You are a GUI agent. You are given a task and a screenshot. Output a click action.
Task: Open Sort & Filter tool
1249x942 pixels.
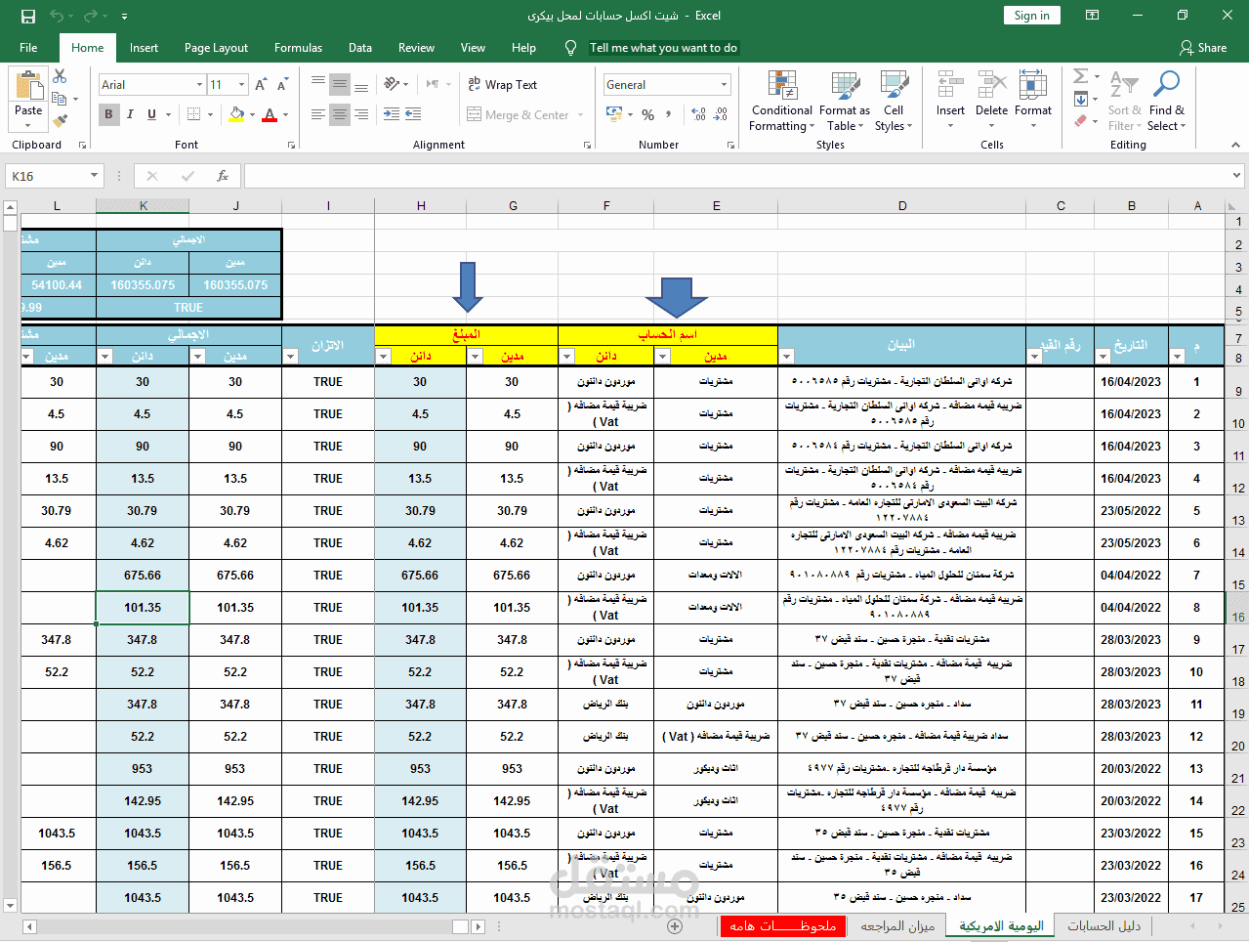pyautogui.click(x=1124, y=102)
